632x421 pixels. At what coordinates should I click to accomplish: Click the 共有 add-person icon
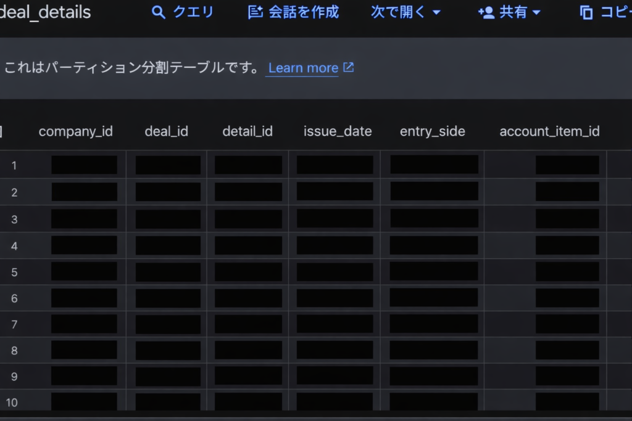pos(486,12)
